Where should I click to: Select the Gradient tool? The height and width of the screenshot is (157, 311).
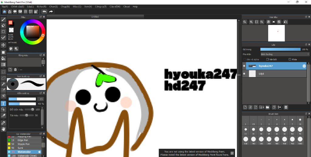coord(3,65)
